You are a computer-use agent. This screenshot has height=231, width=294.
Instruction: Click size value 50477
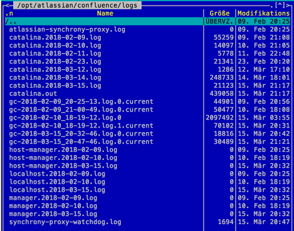224,110
